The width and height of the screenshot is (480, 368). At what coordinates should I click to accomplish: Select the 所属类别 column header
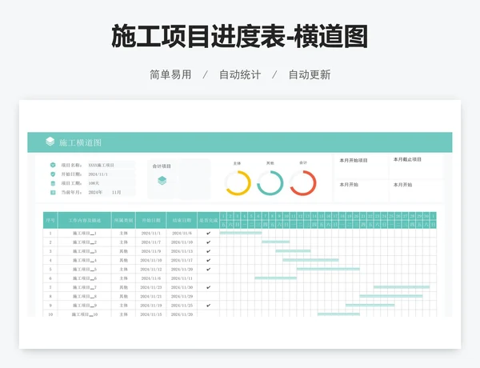[x=123, y=220]
